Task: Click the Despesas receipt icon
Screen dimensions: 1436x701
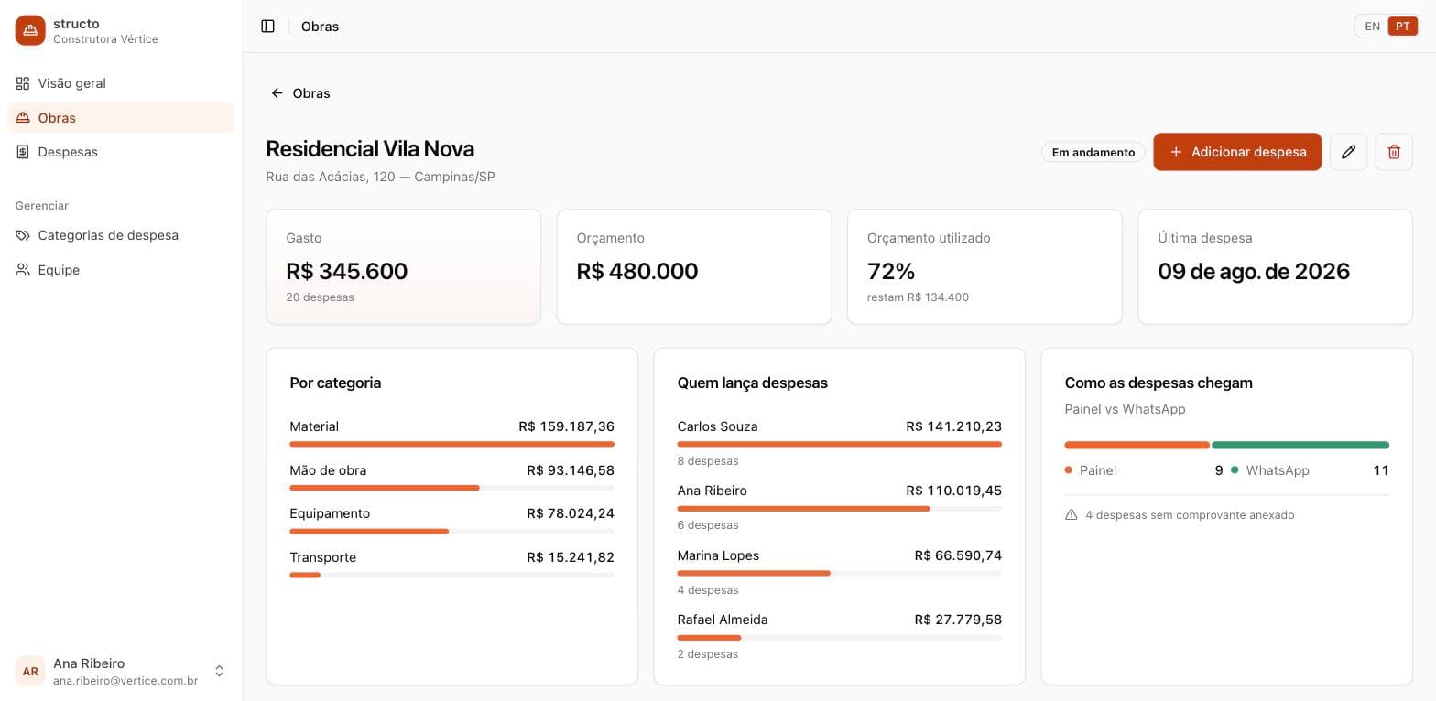Action: 23,152
